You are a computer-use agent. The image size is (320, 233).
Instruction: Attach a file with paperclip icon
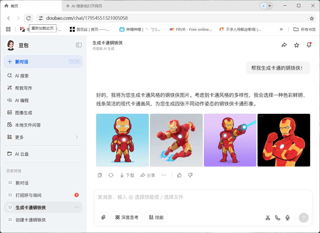pos(103,217)
